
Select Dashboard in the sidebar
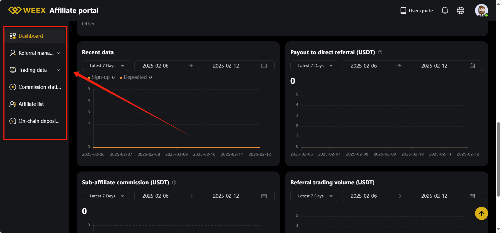point(31,36)
